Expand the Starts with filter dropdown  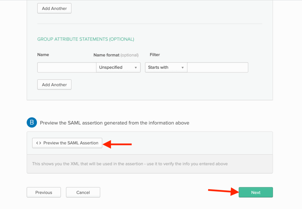pos(166,68)
